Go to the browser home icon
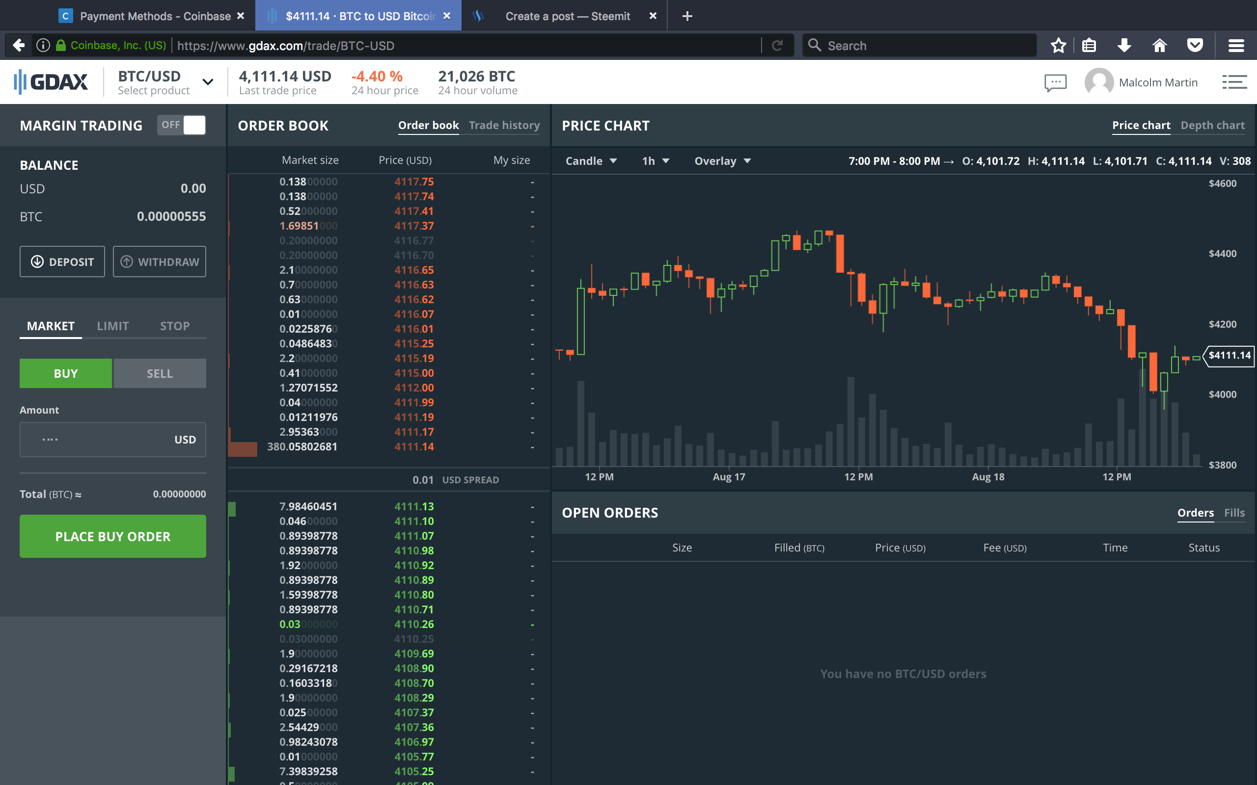 point(1159,46)
